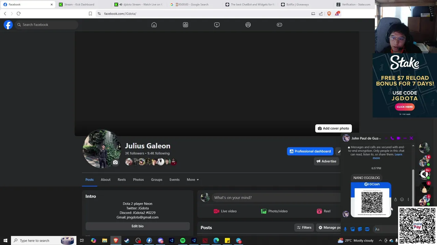Create a Reel from the composer
Image resolution: width=437 pixels, height=245 pixels.
[x=323, y=211]
